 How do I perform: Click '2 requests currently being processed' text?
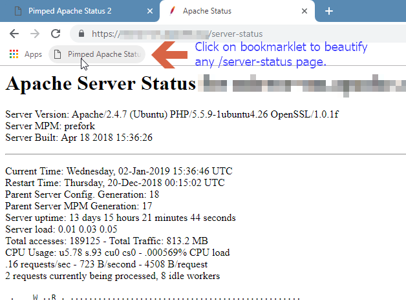point(112,276)
